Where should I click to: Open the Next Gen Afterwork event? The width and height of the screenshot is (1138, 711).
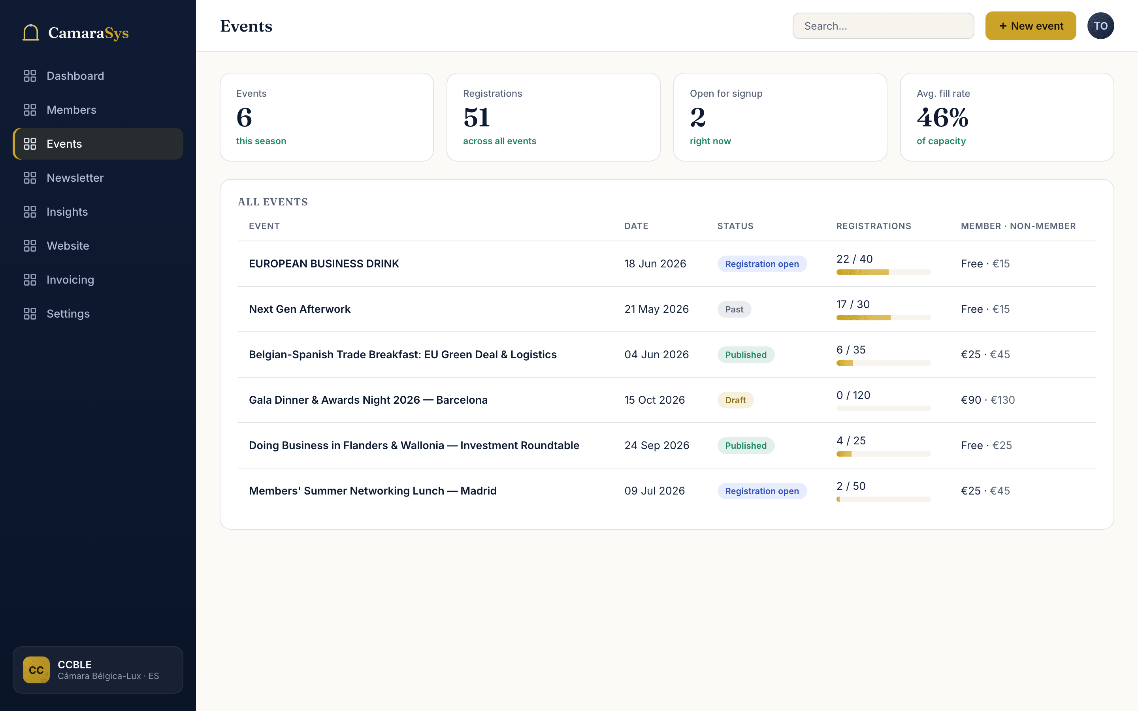300,309
